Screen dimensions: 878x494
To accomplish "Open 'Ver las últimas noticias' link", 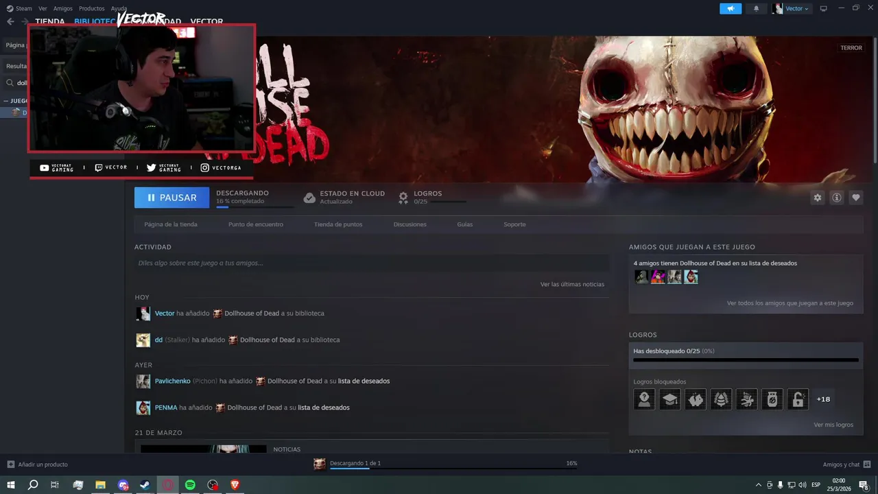I will coord(572,284).
